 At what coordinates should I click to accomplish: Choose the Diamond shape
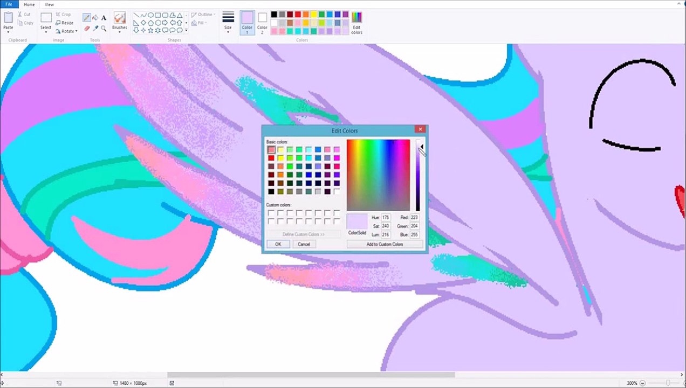[x=143, y=23]
